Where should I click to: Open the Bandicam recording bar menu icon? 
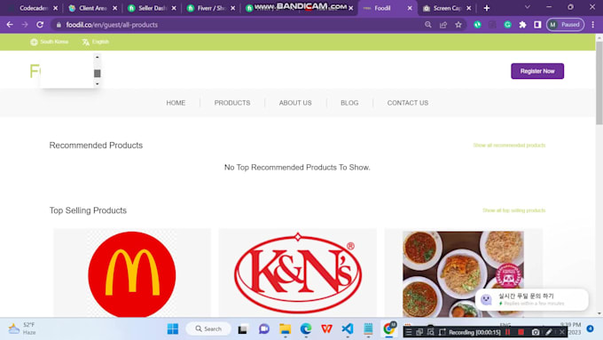pyautogui.click(x=409, y=332)
